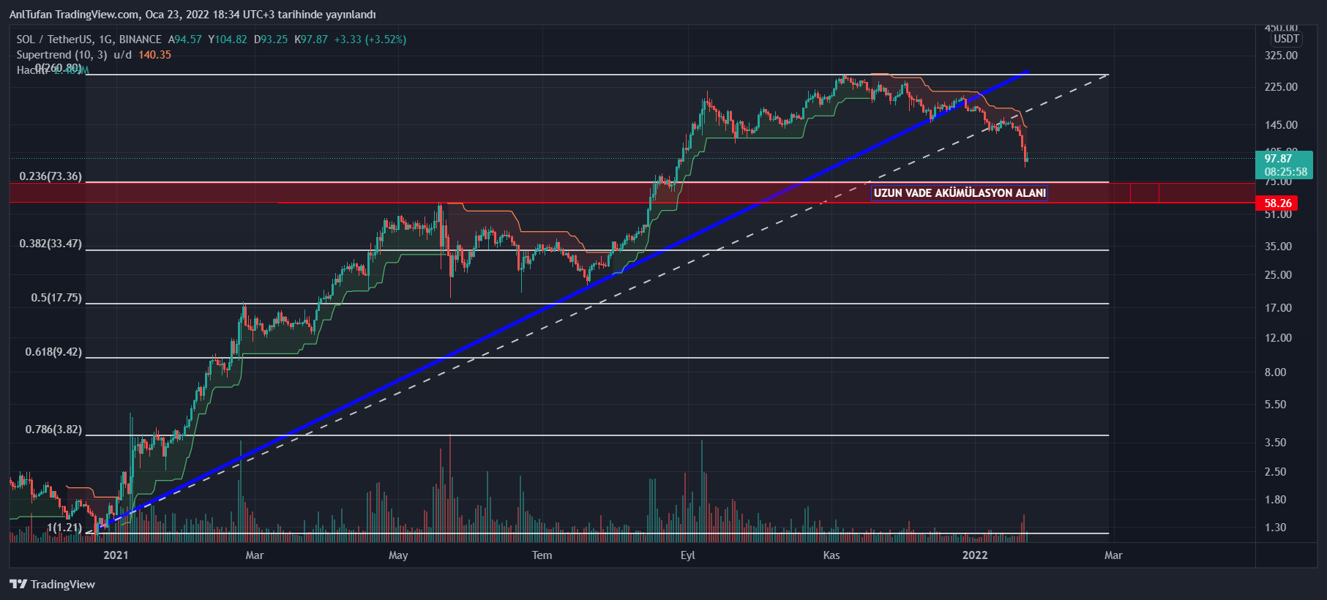Click the 3.50 price axis label
The width and height of the screenshot is (1327, 600).
1275,443
